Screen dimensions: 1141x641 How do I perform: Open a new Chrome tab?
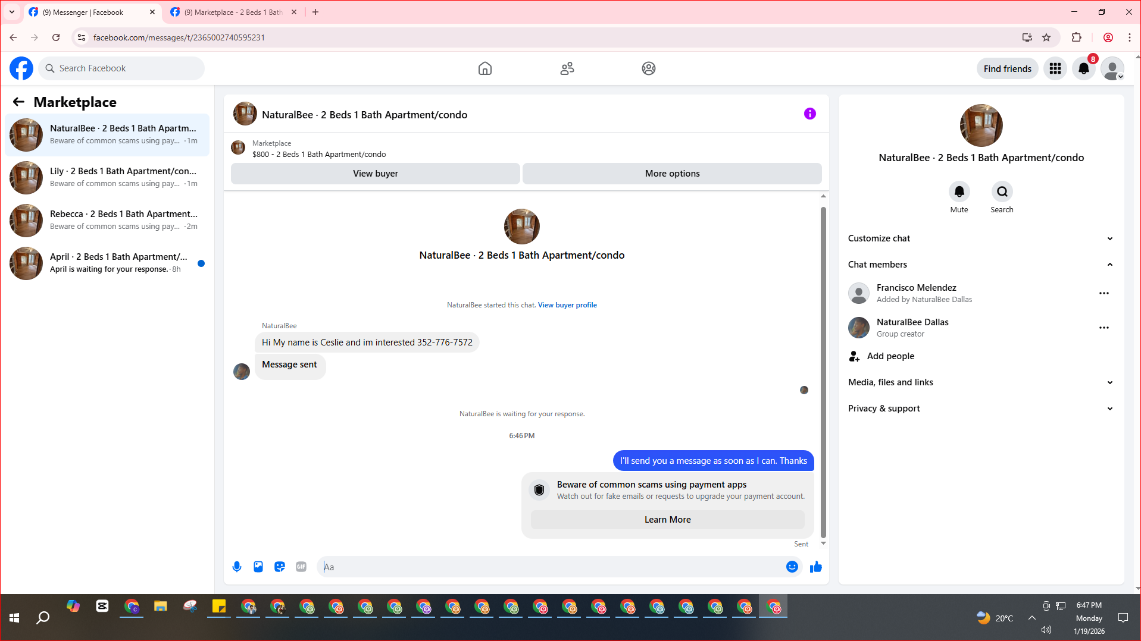315,12
